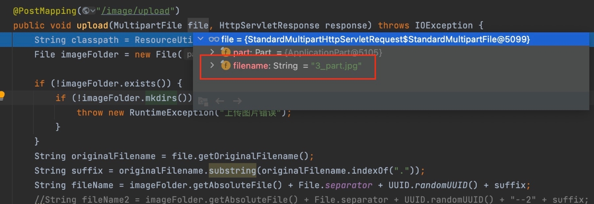
Task: Click the back arrow in debugger popup
Action: point(220,101)
